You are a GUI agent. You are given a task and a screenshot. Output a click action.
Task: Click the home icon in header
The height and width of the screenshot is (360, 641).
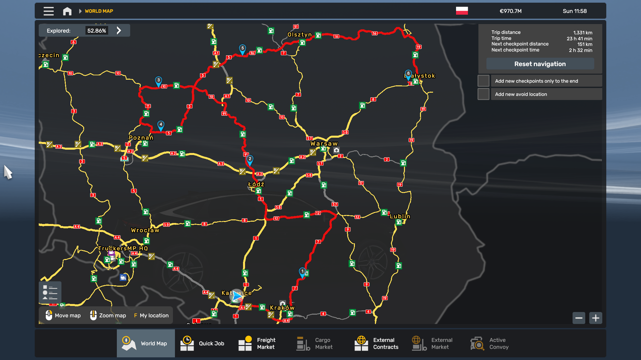pos(67,11)
